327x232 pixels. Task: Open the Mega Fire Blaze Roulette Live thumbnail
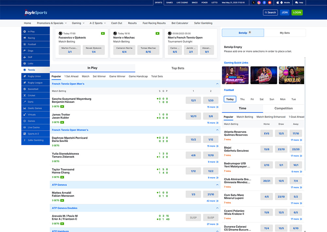[235, 75]
